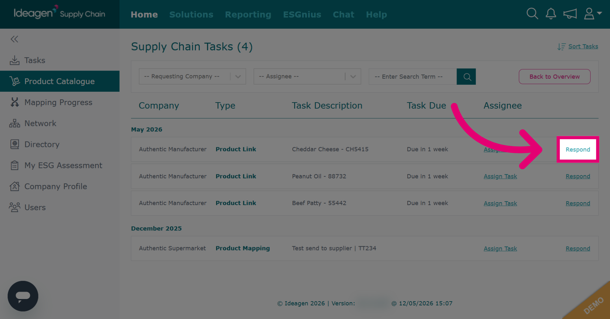Click the Task Due column header
The width and height of the screenshot is (610, 319).
(x=426, y=106)
